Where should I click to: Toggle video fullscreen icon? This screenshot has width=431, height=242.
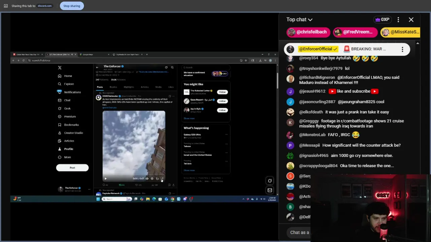[162, 178]
